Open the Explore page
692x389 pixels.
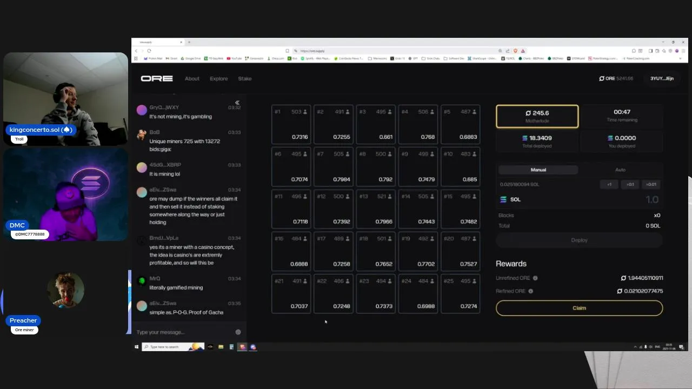pos(218,78)
